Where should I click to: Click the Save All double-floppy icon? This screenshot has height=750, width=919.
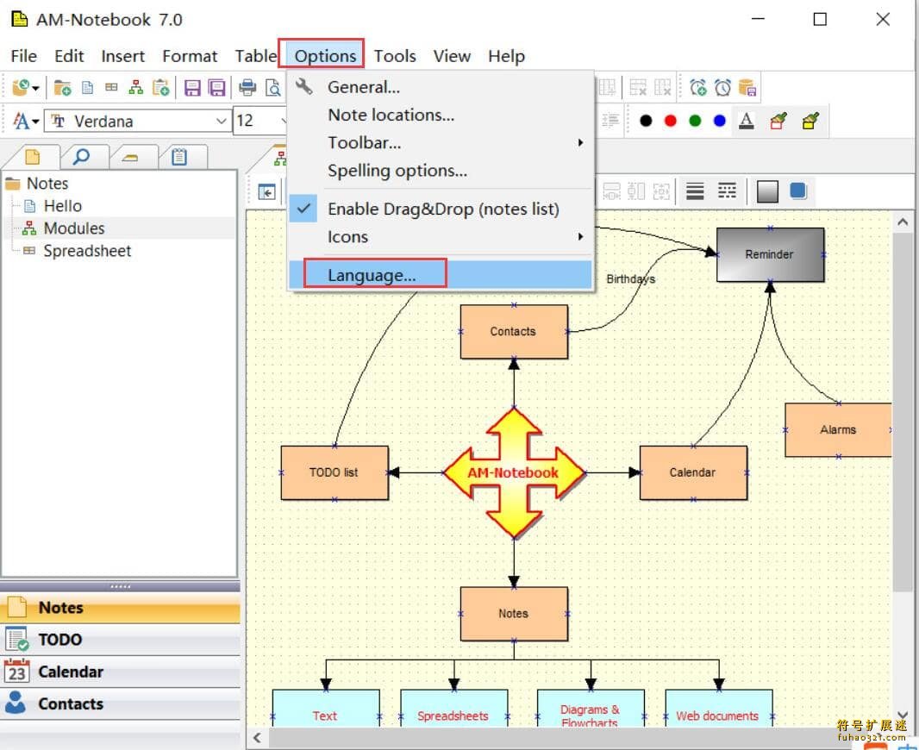217,88
